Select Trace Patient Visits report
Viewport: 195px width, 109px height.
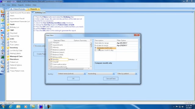(17, 71)
